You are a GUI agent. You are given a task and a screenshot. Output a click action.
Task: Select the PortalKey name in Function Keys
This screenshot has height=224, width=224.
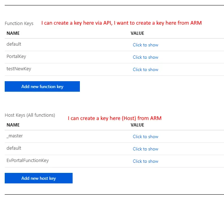(16, 57)
